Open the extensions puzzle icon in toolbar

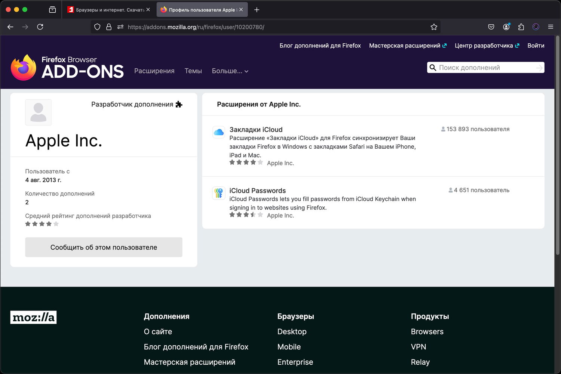[521, 27]
